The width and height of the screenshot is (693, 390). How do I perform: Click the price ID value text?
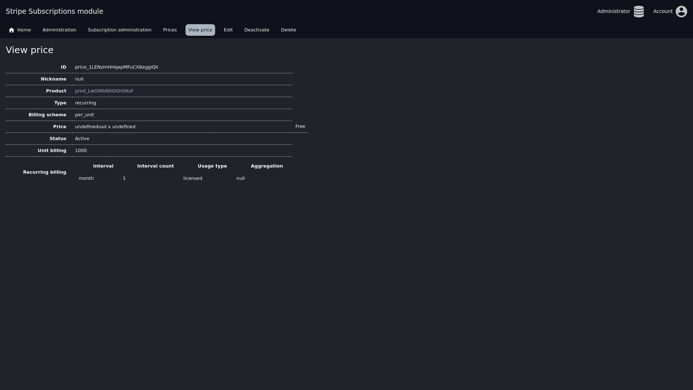point(116,67)
